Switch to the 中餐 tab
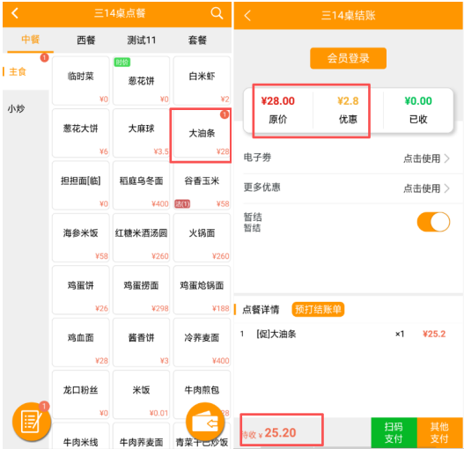The width and height of the screenshot is (464, 449). 31,40
